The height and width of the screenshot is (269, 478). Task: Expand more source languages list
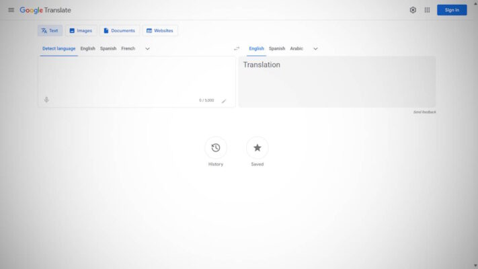147,49
